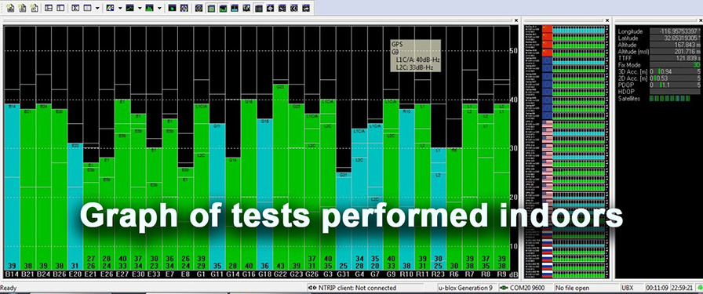Click the table view icon beside sigma

[88, 8]
